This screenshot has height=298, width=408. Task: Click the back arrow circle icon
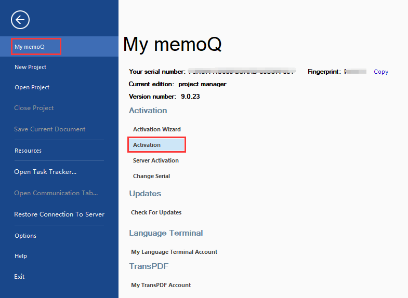coord(20,20)
